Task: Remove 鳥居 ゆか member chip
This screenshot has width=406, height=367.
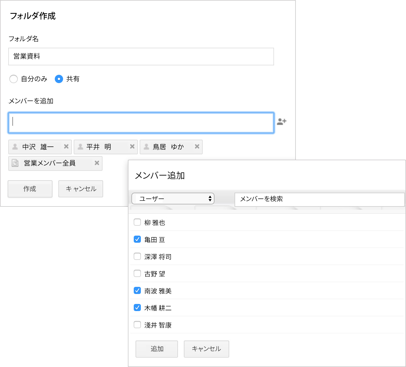Action: click(197, 146)
